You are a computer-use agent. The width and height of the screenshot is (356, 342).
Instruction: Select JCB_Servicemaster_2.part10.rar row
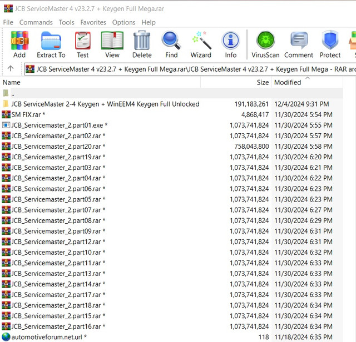(171, 252)
